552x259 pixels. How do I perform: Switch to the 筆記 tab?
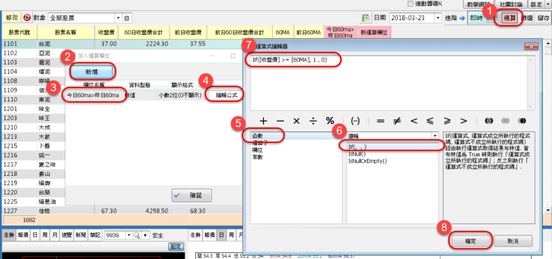tap(94, 235)
